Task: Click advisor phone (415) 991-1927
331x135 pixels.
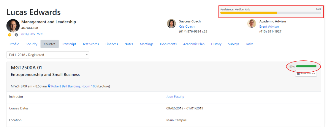Action: pos(270,32)
